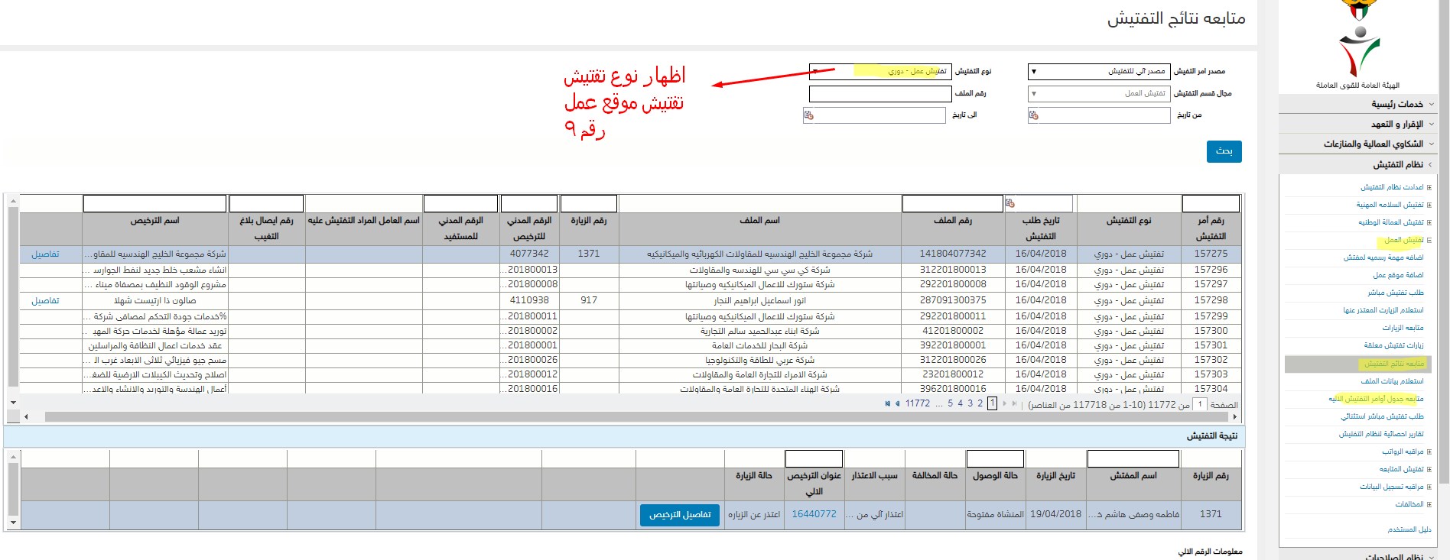Viewport: 1450px width, 560px height.
Task: Open استعلام الزيارات المعتذر عنها item
Action: click(x=1383, y=310)
